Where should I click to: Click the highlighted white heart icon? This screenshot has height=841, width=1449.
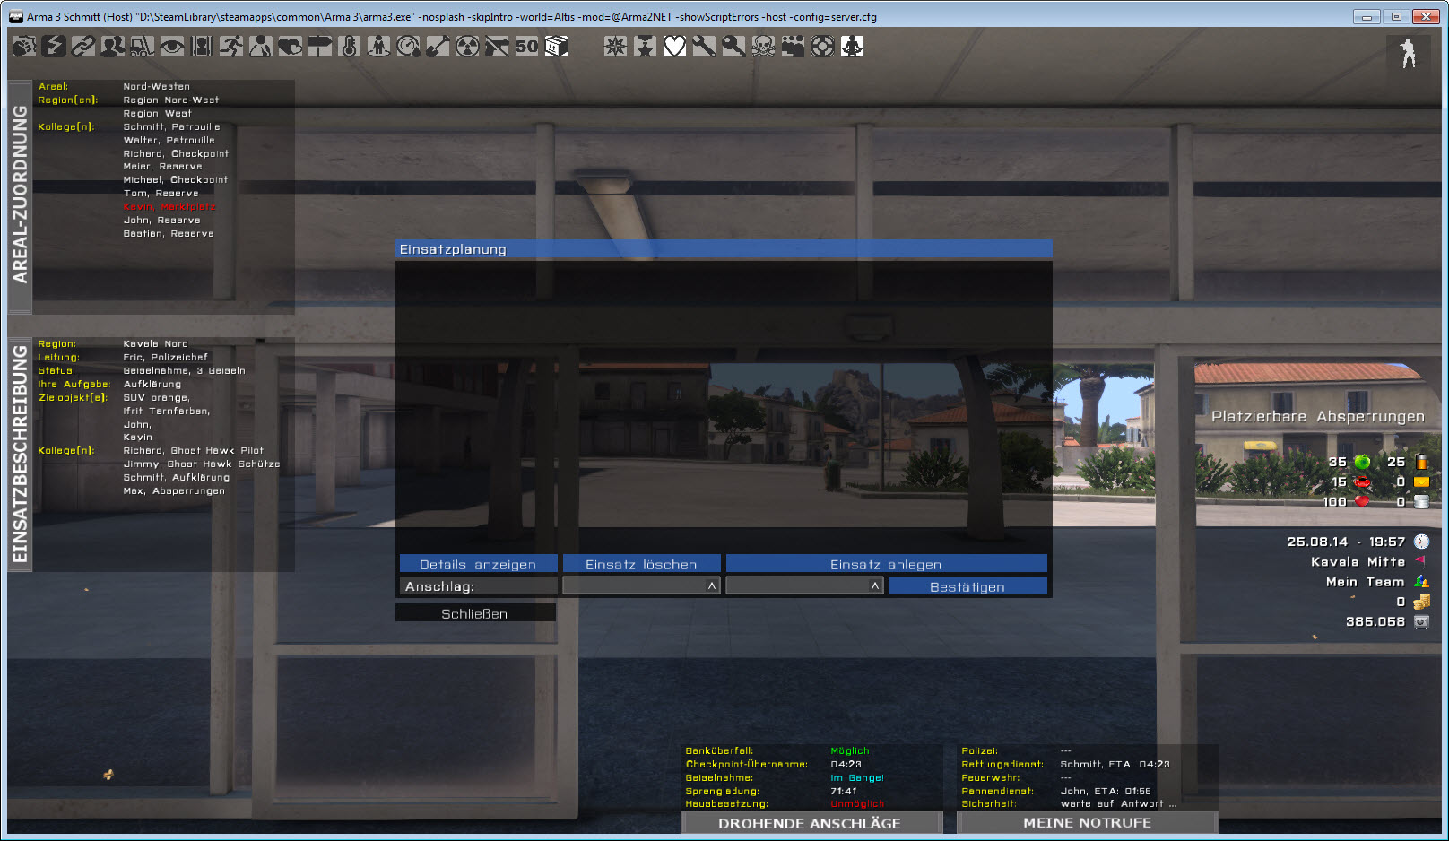click(675, 46)
